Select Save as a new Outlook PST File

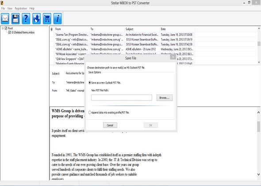tap(90, 83)
